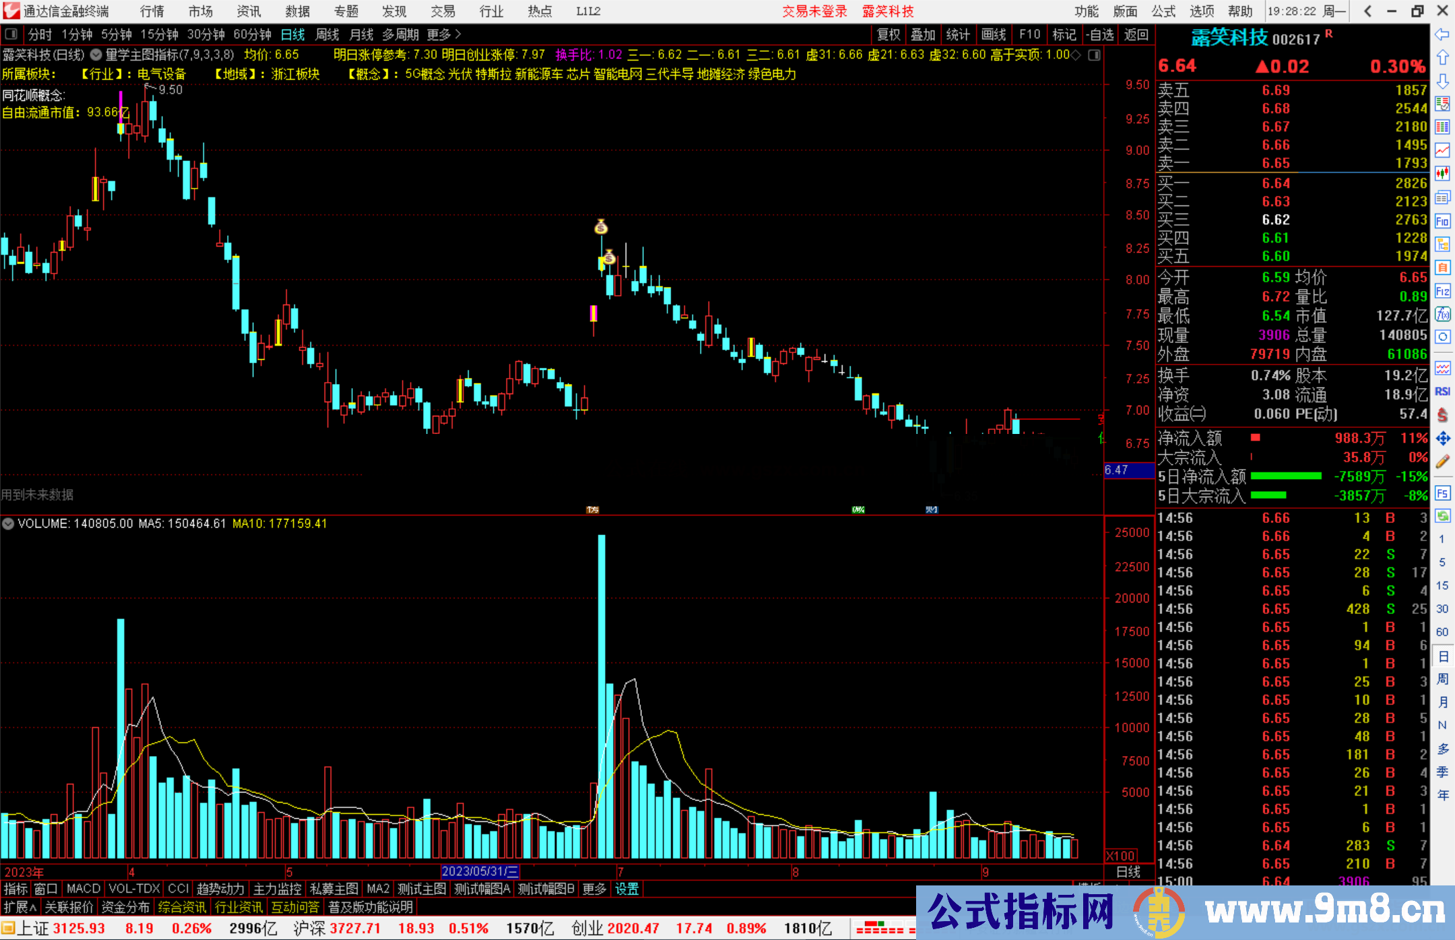This screenshot has width=1455, height=940.
Task: Select the 周线 period tab
Action: [x=327, y=34]
